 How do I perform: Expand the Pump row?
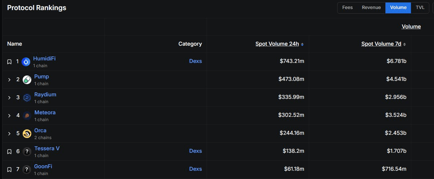[x=9, y=80]
